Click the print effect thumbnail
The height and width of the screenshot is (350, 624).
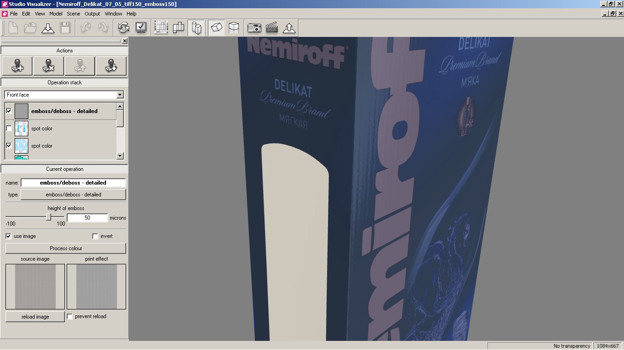(x=96, y=286)
